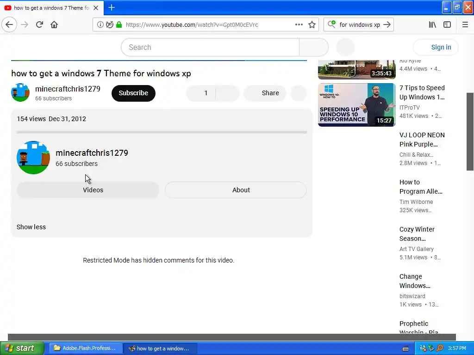Click the Tim Wilborne channel name

click(x=416, y=202)
